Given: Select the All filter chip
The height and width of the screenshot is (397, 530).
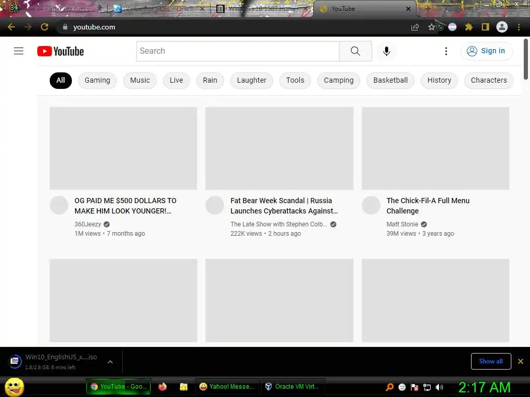Looking at the screenshot, I should [x=61, y=80].
